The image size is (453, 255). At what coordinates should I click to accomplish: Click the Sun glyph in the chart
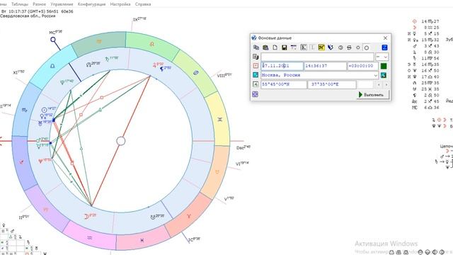click(x=44, y=110)
